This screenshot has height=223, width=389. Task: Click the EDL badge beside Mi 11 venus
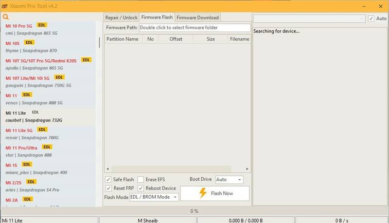pos(27,95)
